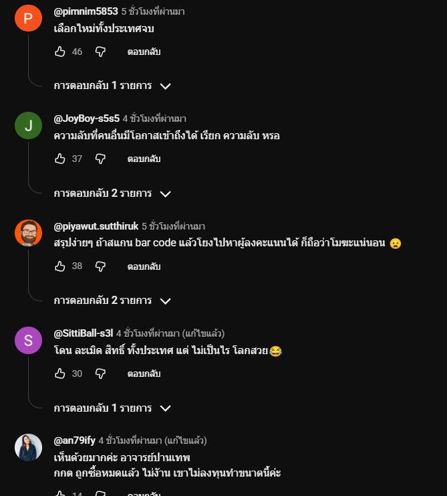The width and height of the screenshot is (447, 496).
Task: Like the comment by @piyawut.sutthiruk
Action: [60, 266]
